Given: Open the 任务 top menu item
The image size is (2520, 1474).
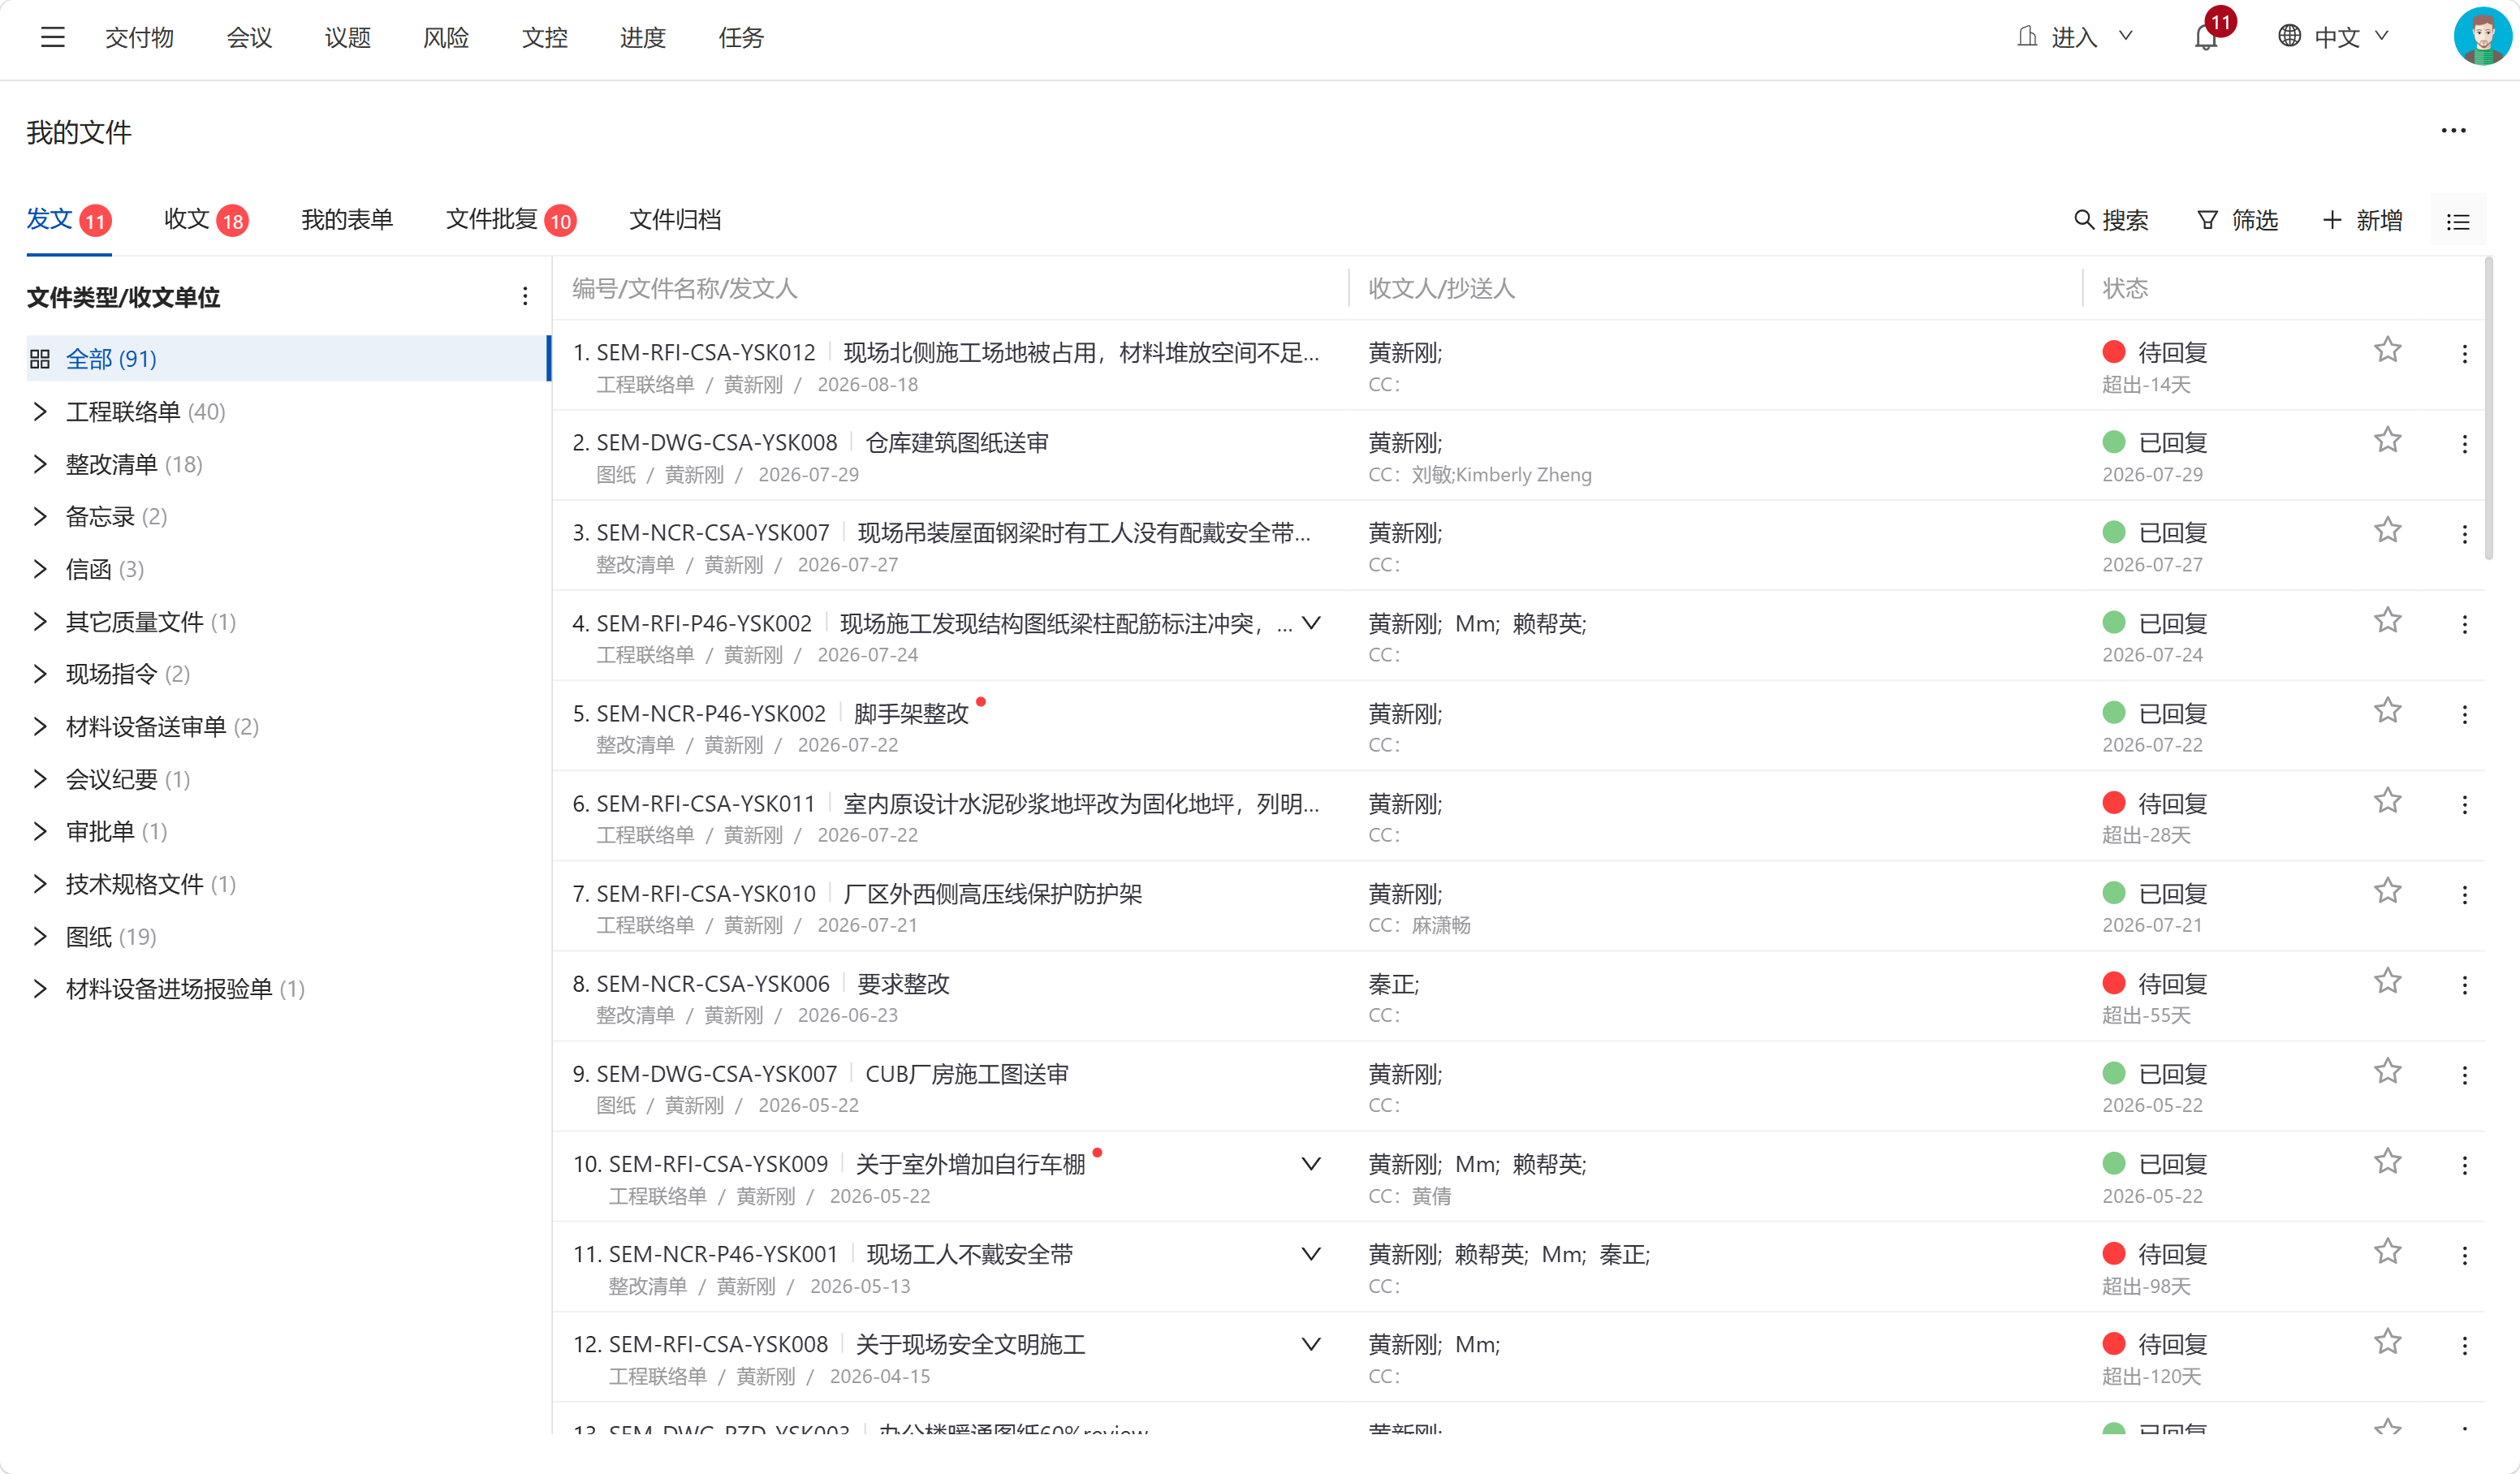Looking at the screenshot, I should click(741, 37).
